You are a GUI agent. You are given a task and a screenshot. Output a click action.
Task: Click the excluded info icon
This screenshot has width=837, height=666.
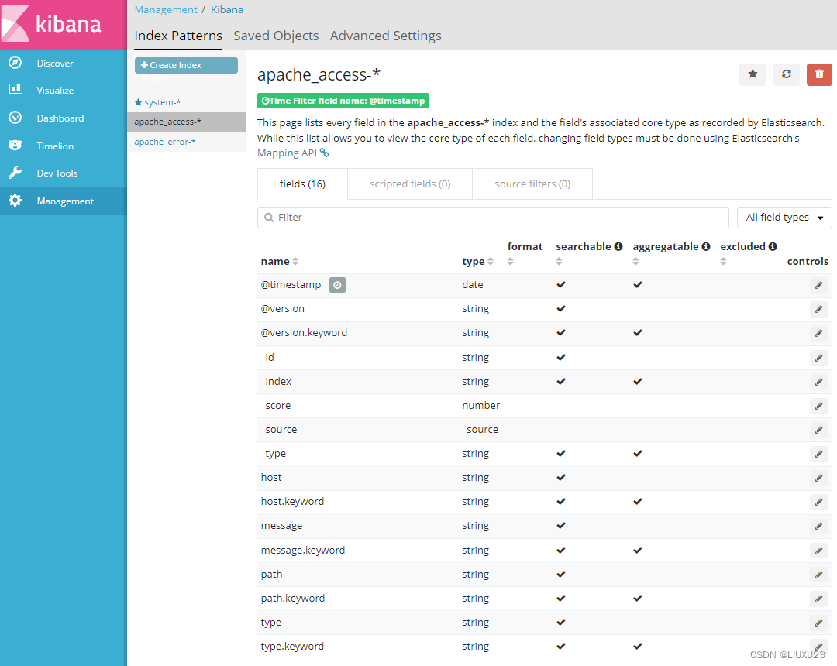pos(773,246)
